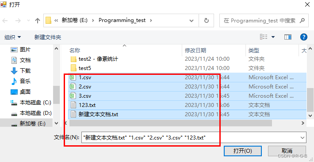Click the folder icon in address bar
This screenshot has width=314, height=162.
[x=48, y=20]
